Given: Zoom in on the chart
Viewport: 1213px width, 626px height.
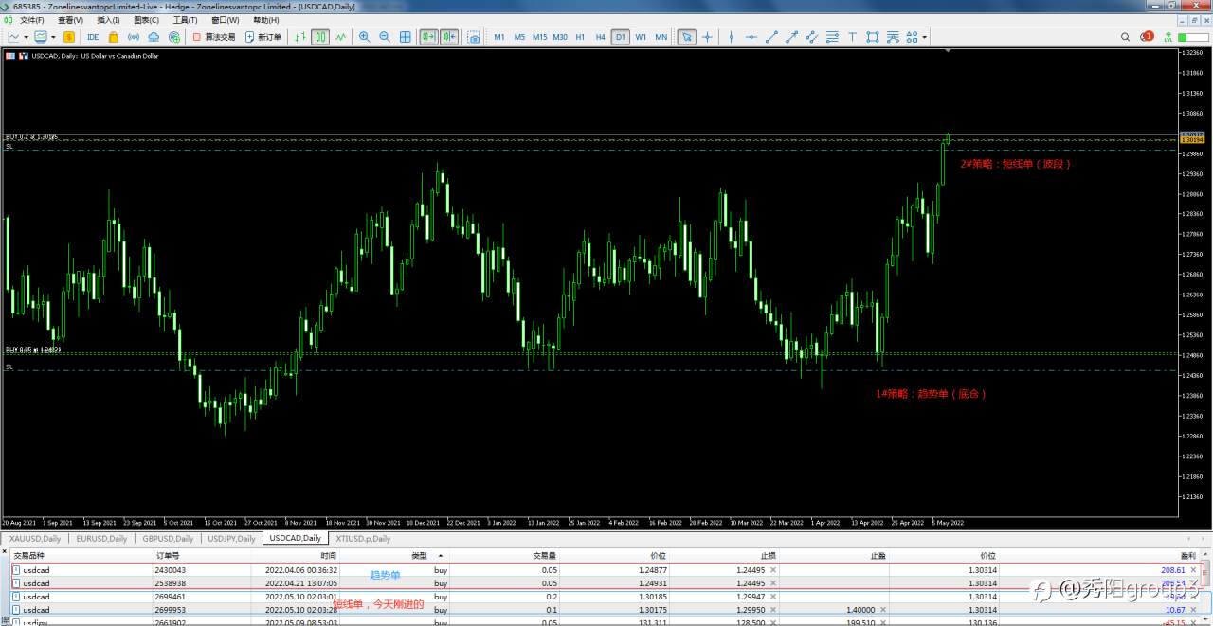Looking at the screenshot, I should (x=365, y=37).
